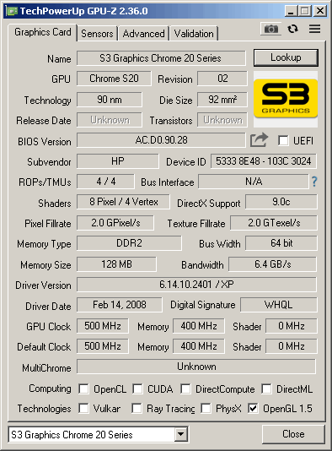Toggle the Vulkan checkbox
Image resolution: width=332 pixels, height=451 pixels.
click(x=83, y=408)
